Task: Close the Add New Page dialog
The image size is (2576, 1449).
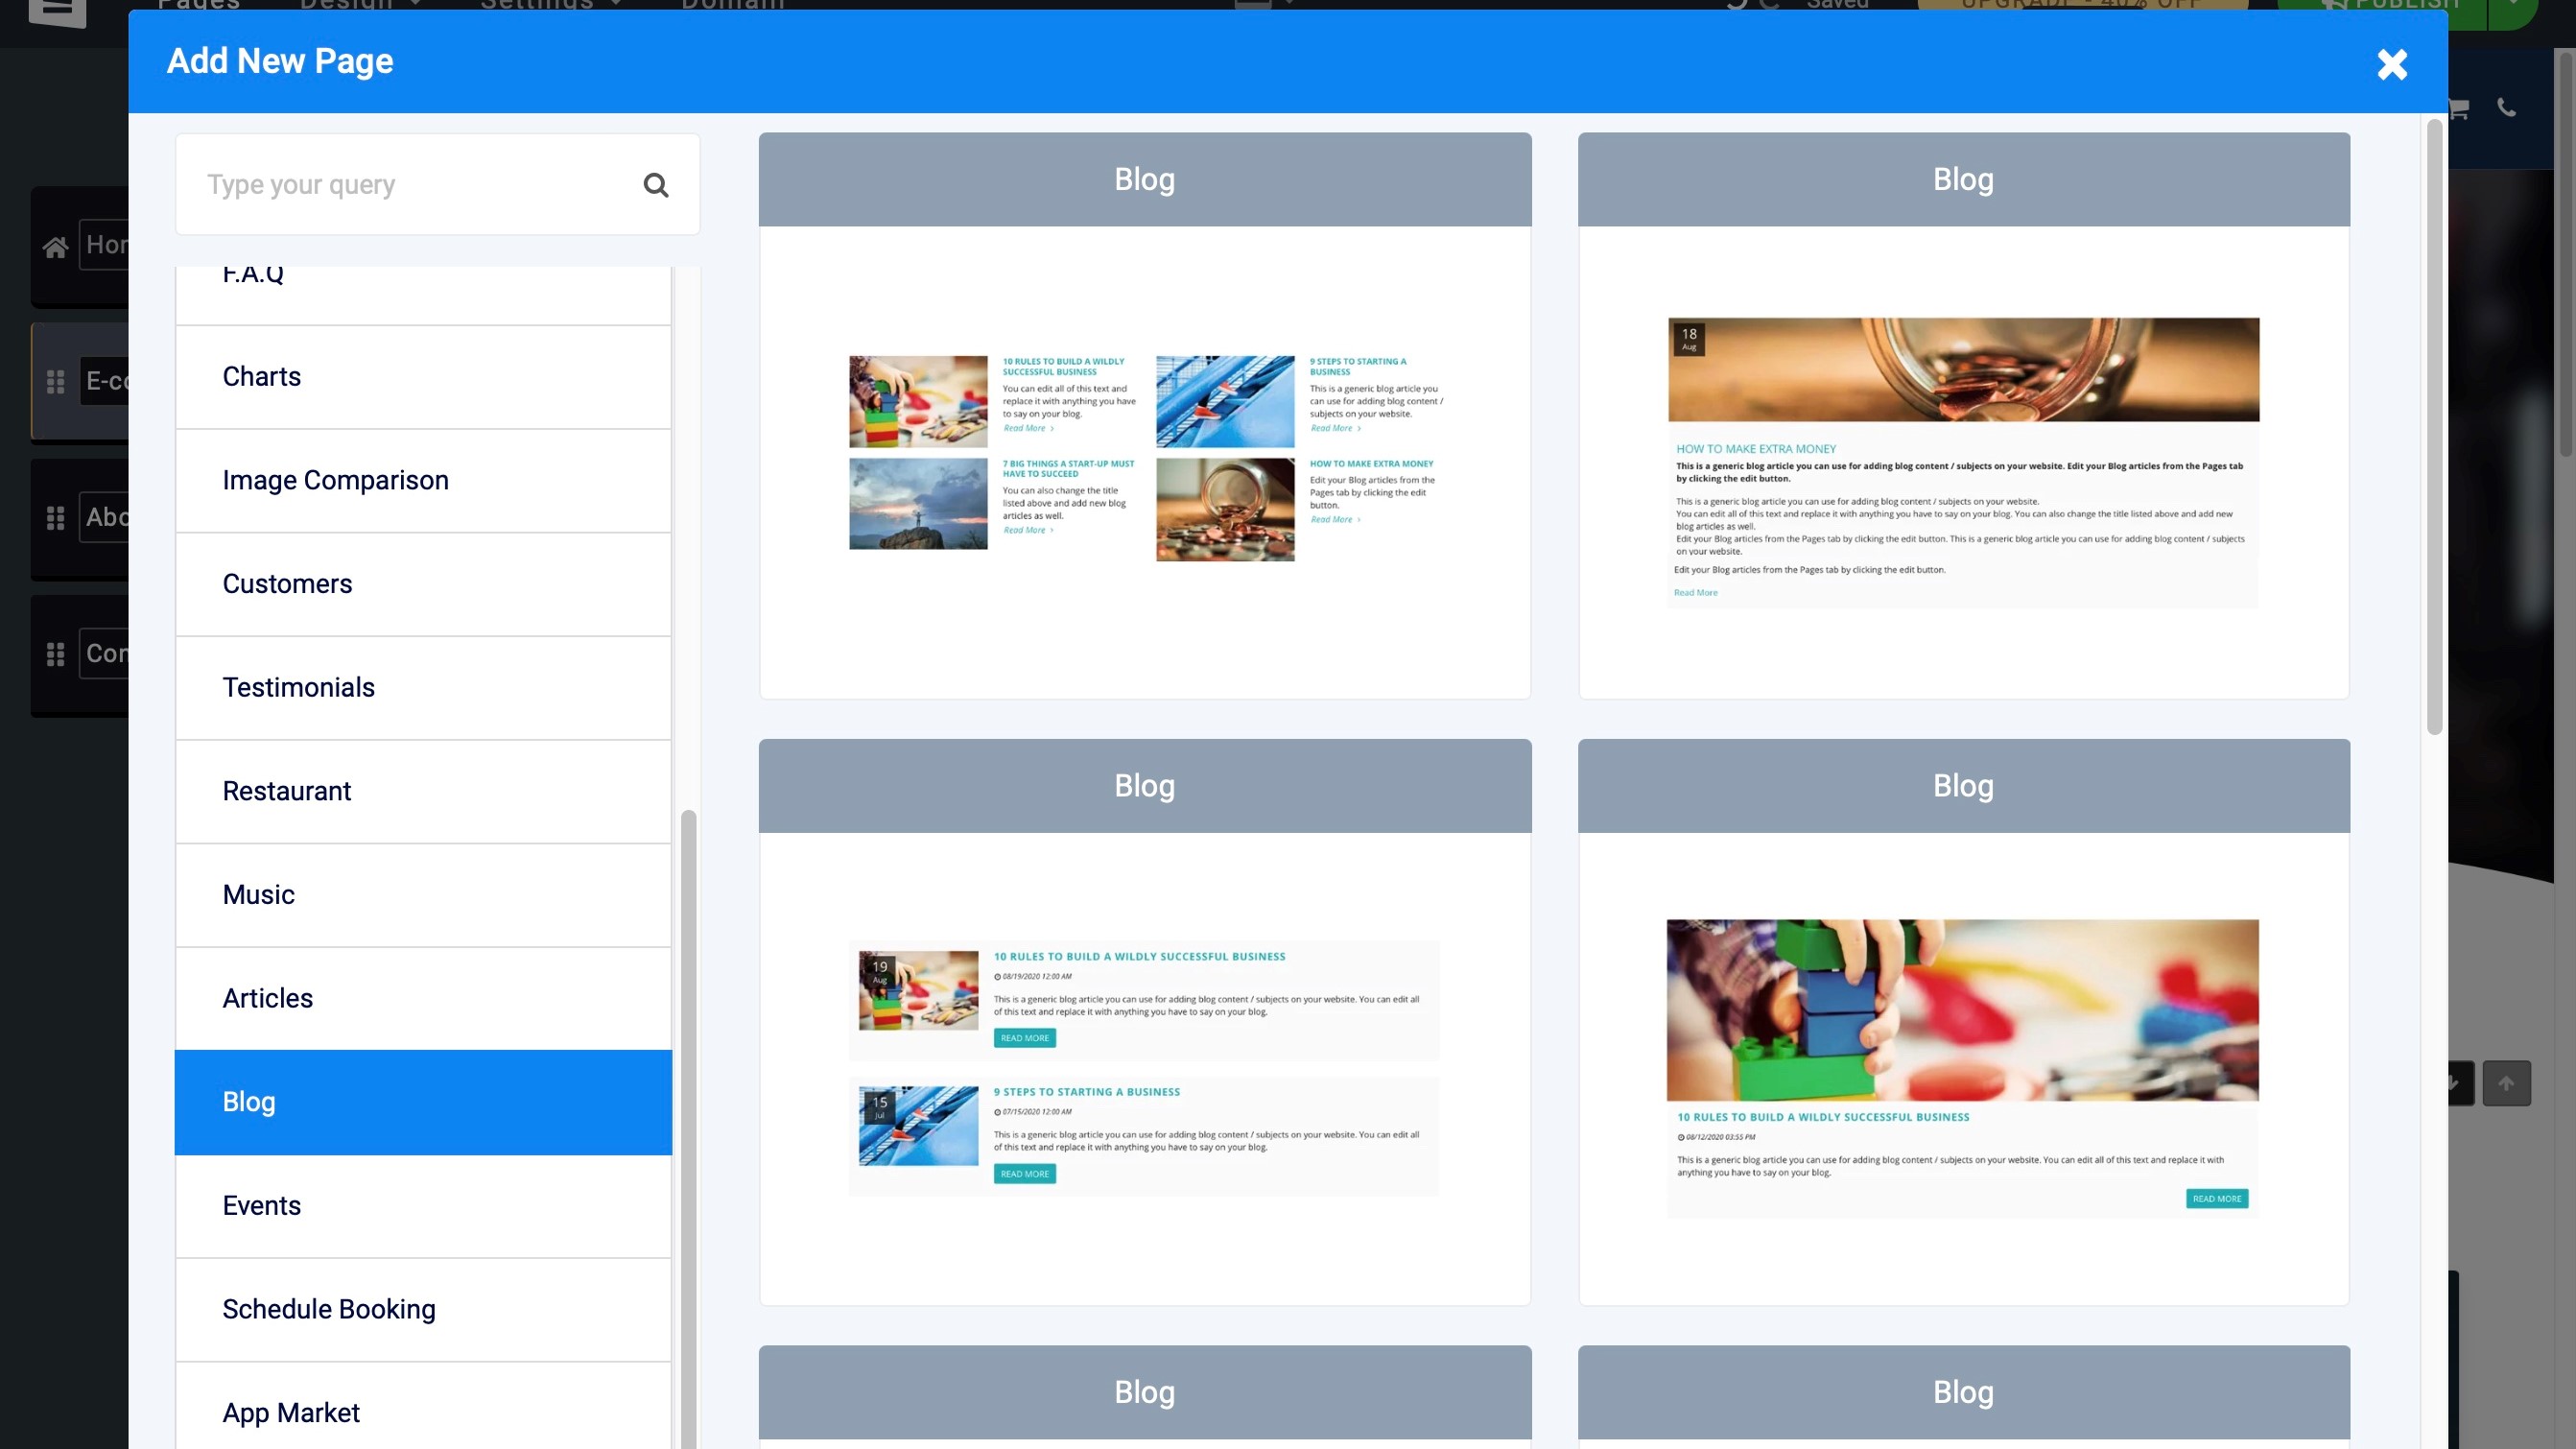Action: tap(2391, 64)
